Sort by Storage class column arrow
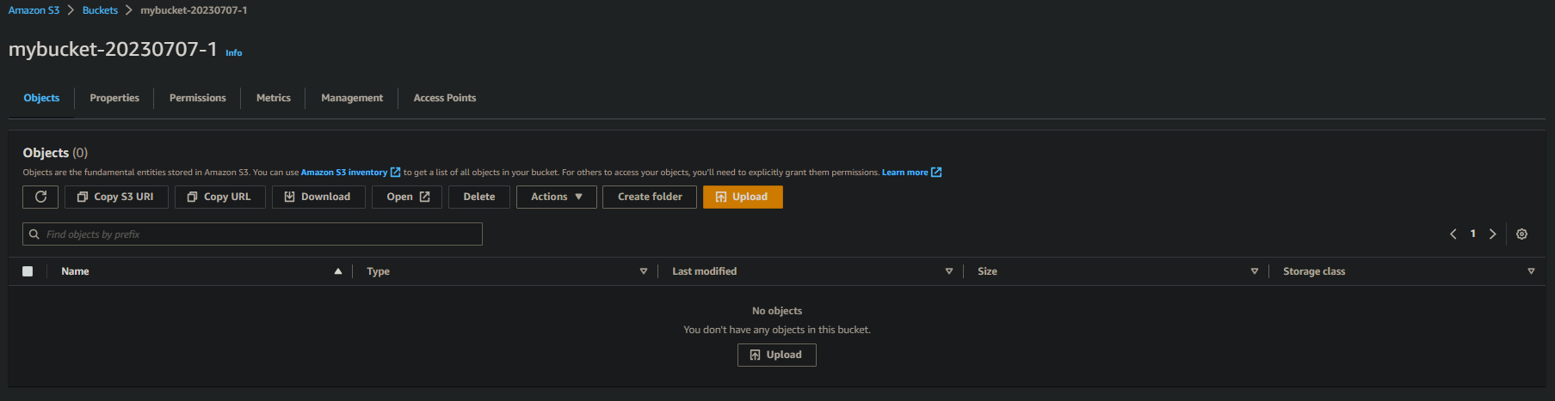The width and height of the screenshot is (1555, 401). point(1531,271)
